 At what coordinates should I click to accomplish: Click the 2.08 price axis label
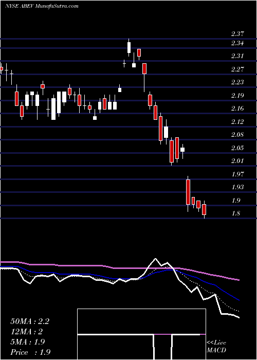point(237,135)
